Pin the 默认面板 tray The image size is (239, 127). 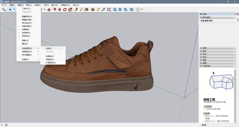pos(235,14)
